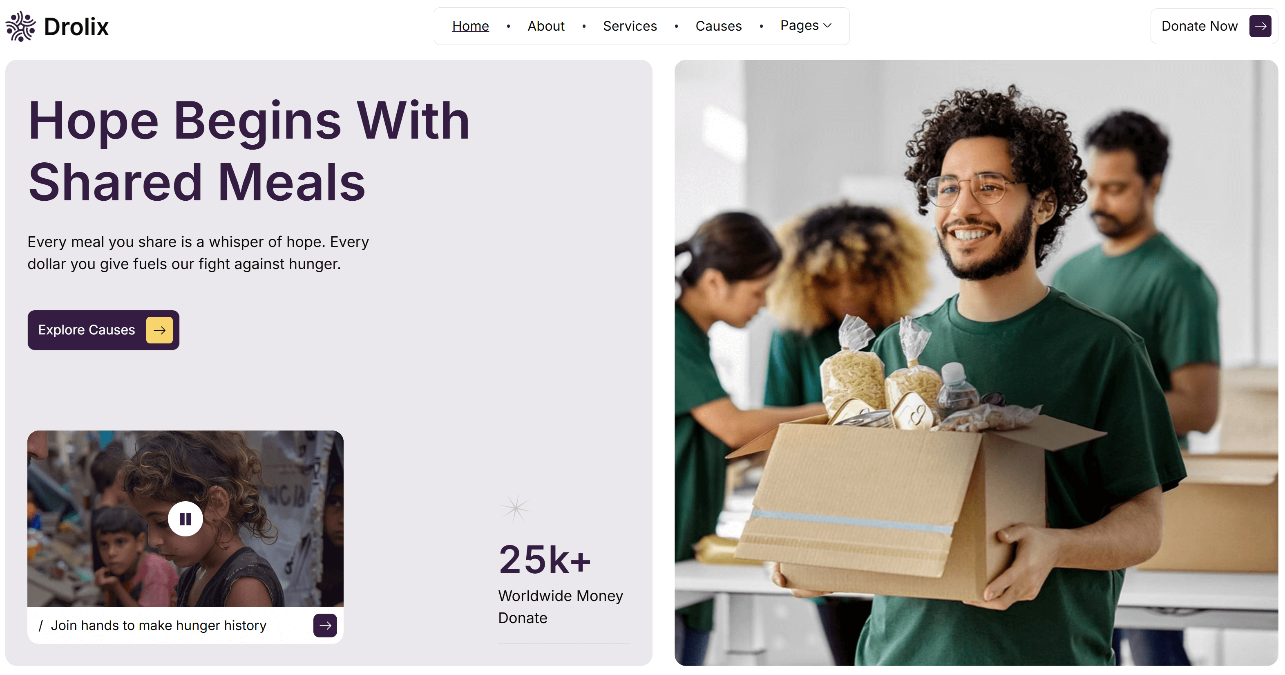Expand the Pages dropdown chevron
The image size is (1285, 675).
pos(827,25)
